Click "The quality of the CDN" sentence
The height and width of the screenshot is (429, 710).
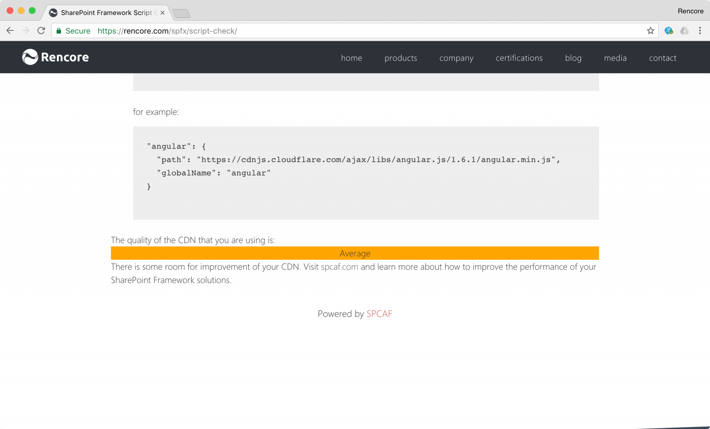click(x=193, y=240)
